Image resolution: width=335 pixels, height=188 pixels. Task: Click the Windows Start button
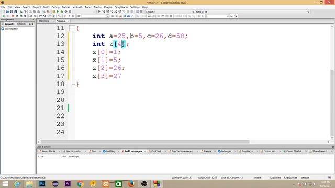5,183
